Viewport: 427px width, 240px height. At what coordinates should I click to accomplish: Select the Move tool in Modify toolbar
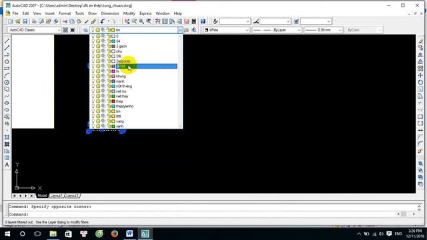point(420,75)
